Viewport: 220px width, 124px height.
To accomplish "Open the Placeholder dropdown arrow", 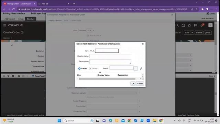I will pyautogui.click(x=139, y=106).
